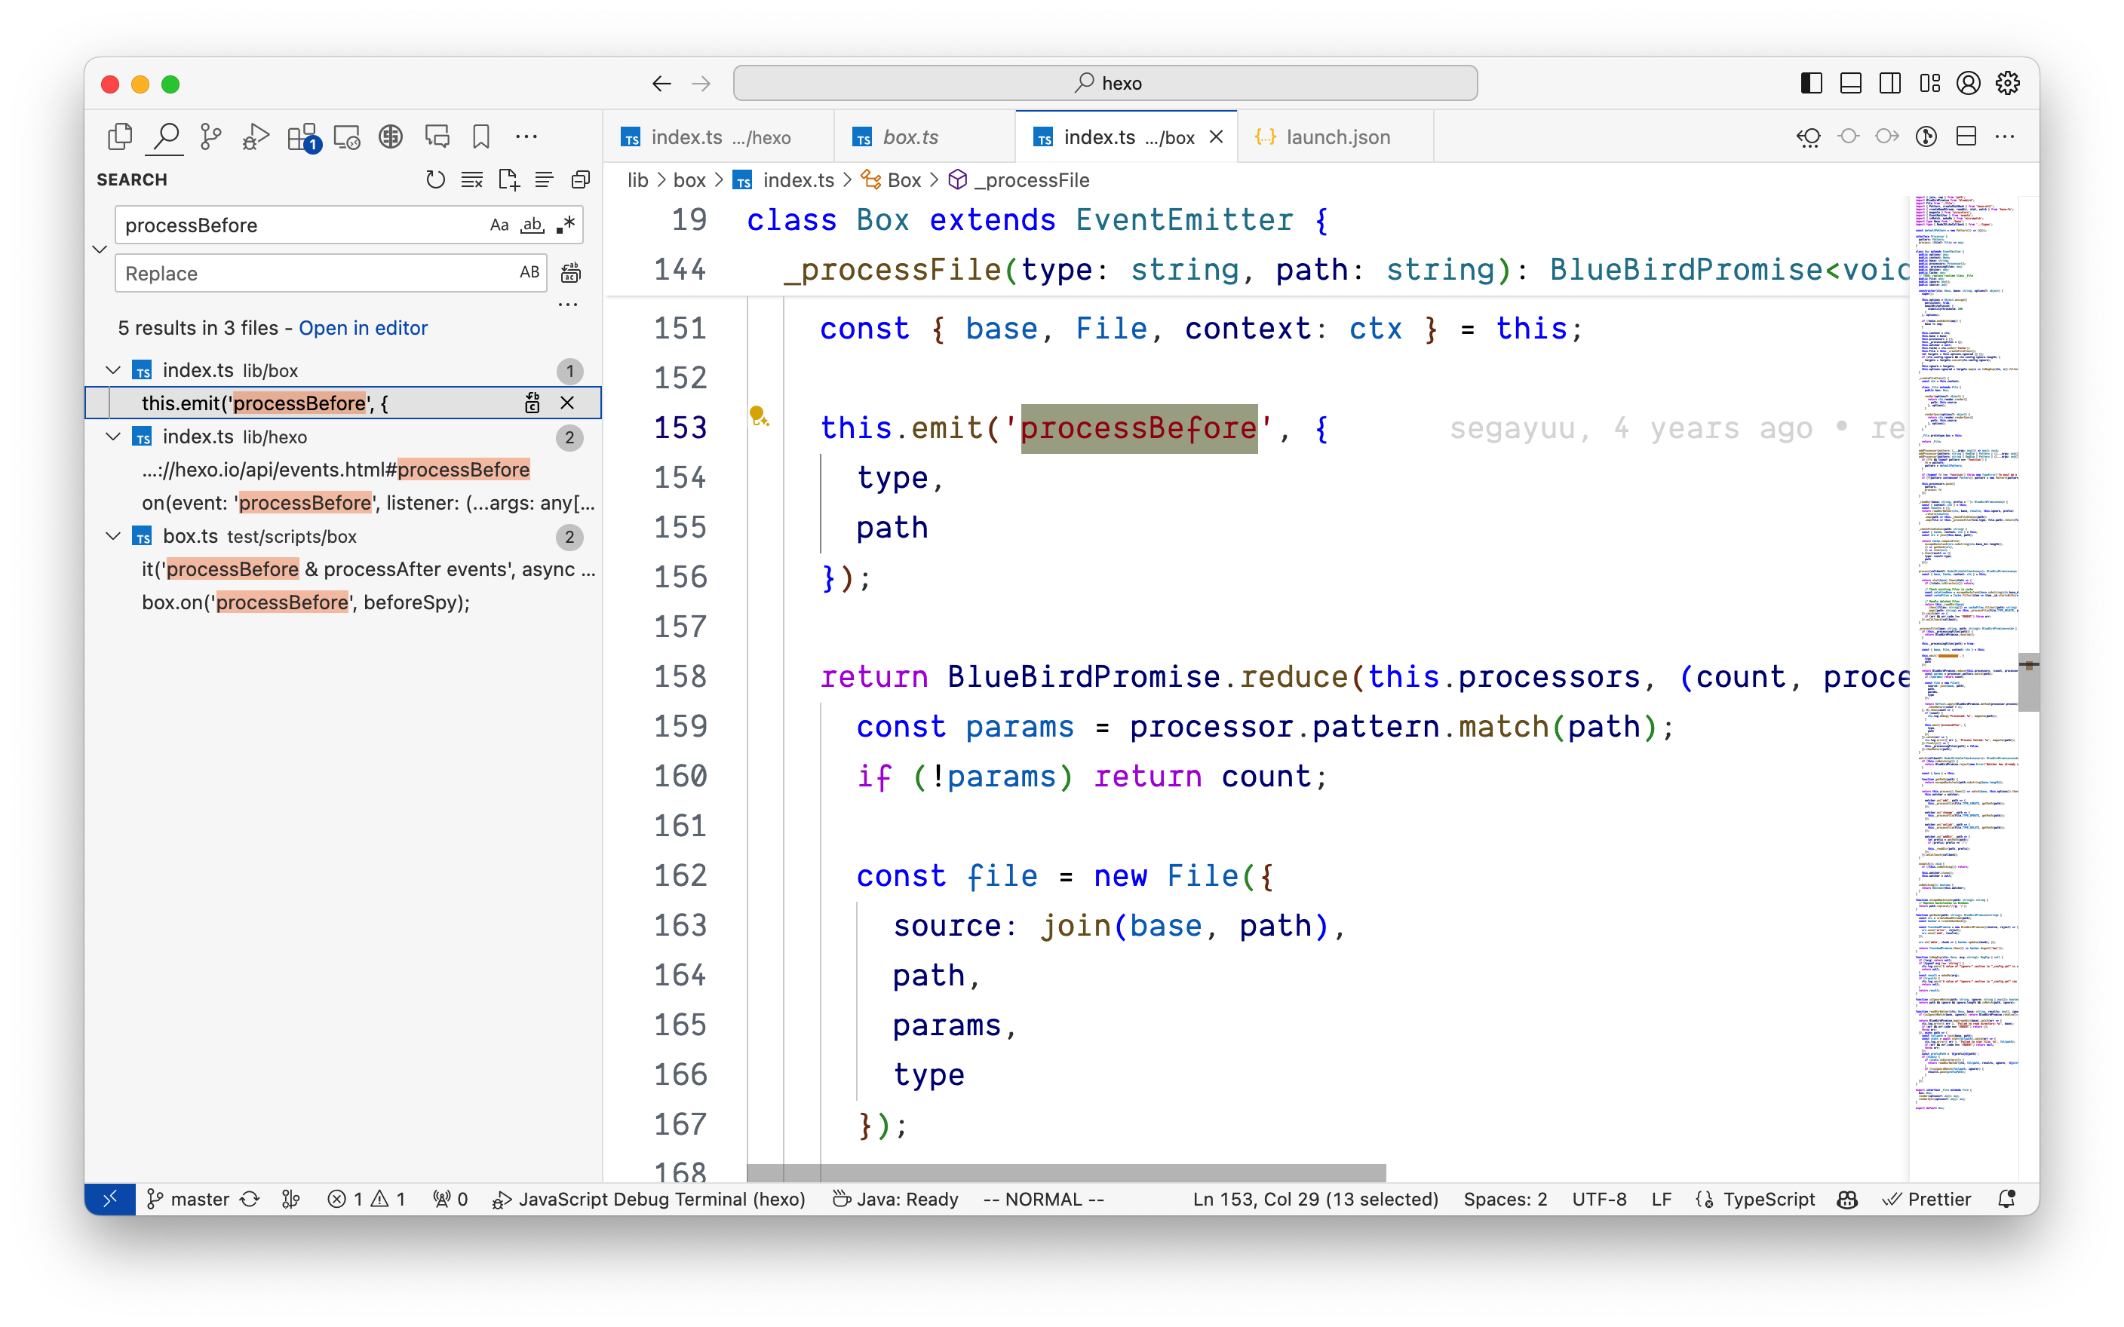
Task: Toggle Match Case in search box
Action: click(499, 225)
